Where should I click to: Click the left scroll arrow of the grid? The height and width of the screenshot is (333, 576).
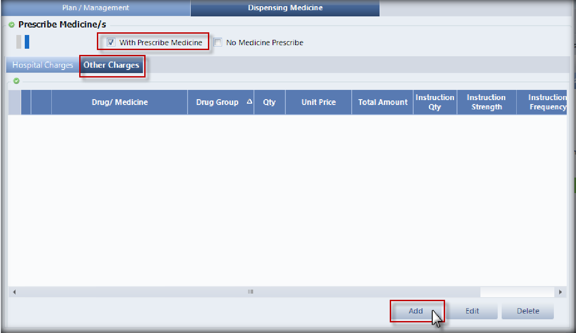click(x=14, y=292)
